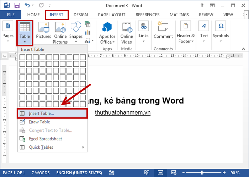This screenshot has height=177, width=249.
Task: Zoom in with the plus button
Action: 224,173
